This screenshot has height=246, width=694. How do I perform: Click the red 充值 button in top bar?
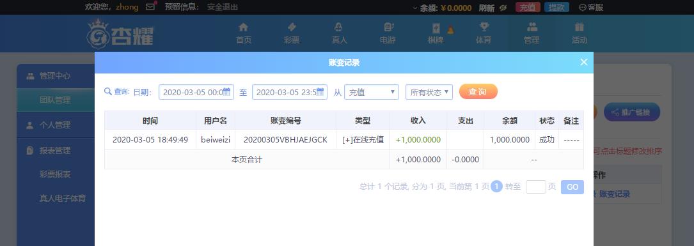click(527, 7)
